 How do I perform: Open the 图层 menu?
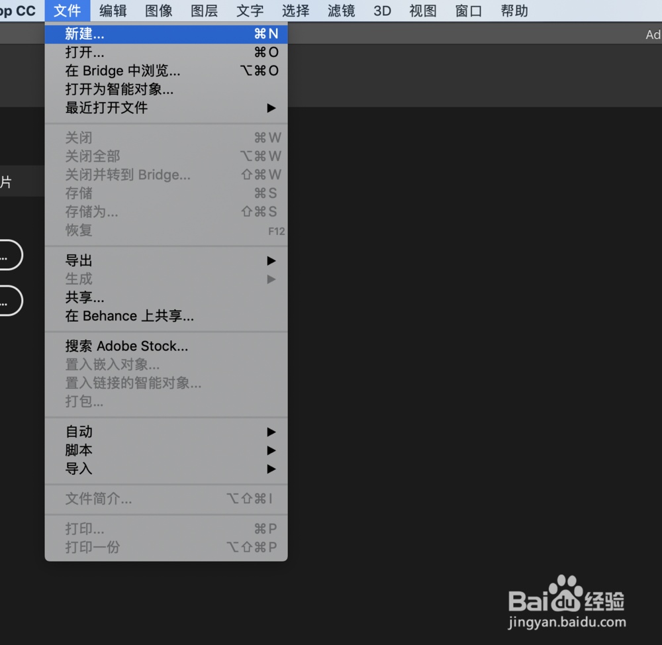(x=204, y=11)
